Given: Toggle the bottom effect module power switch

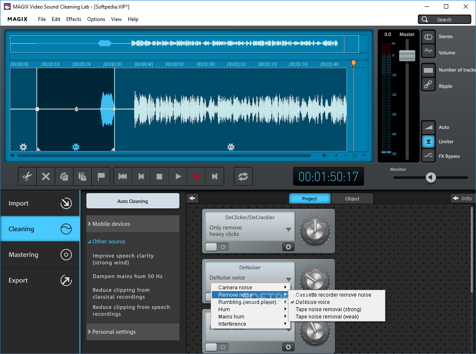Looking at the screenshot, I should point(217,347).
